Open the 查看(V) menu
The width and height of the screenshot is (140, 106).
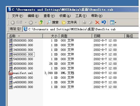click(49, 16)
